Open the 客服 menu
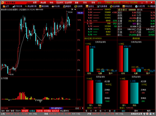This screenshot has height=116, width=156. pos(93,3)
